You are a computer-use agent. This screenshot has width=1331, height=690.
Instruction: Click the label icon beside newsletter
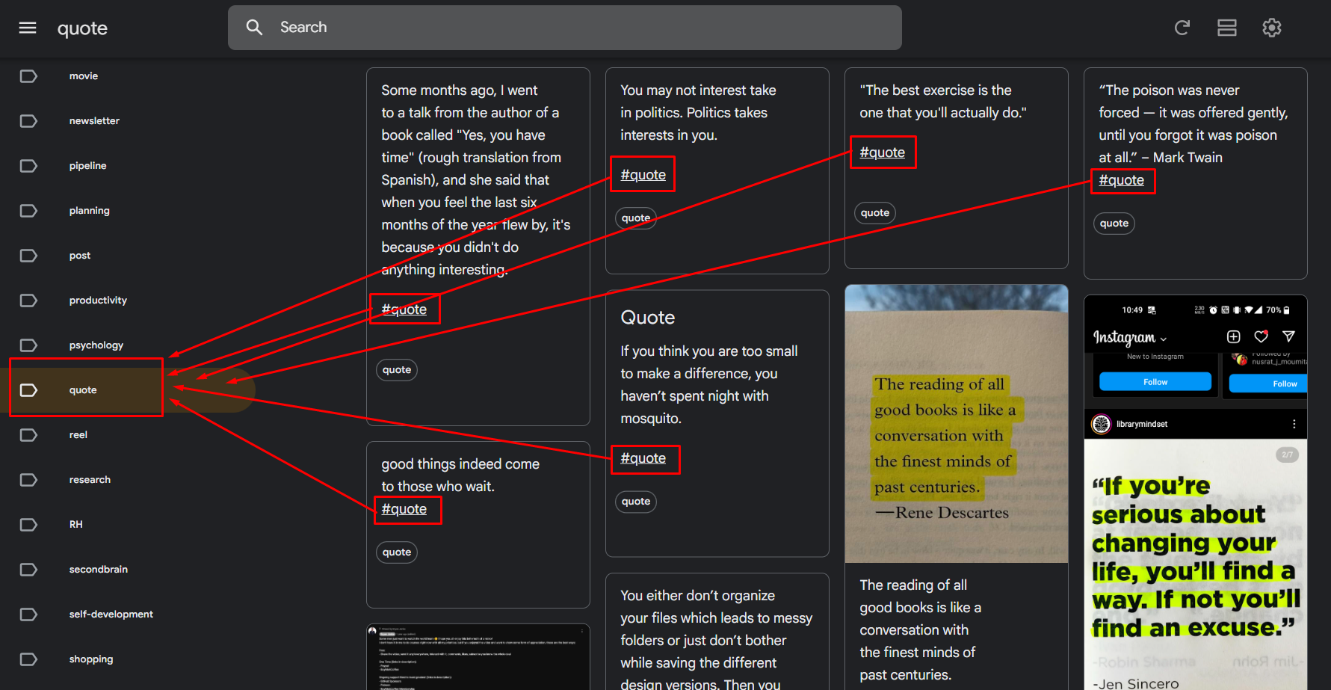point(28,121)
